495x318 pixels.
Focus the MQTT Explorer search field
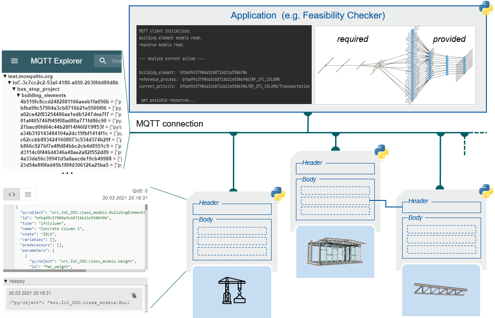pyautogui.click(x=108, y=61)
